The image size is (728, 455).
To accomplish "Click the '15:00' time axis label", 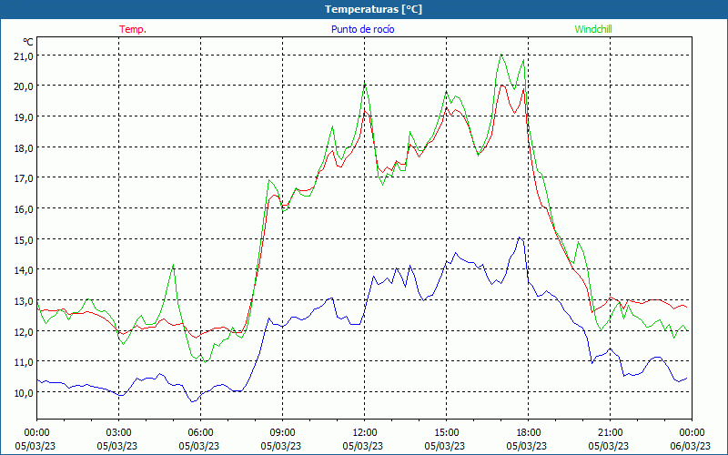I will coord(446,433).
